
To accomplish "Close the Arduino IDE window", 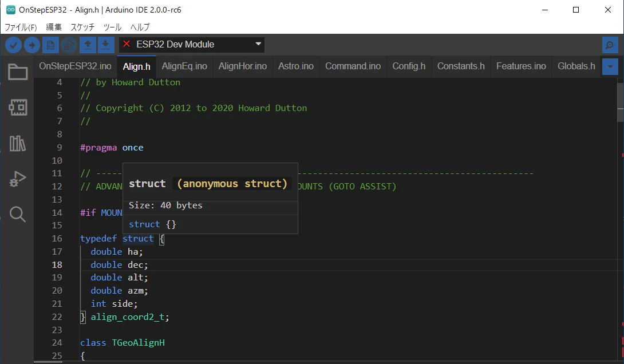I will tap(607, 10).
